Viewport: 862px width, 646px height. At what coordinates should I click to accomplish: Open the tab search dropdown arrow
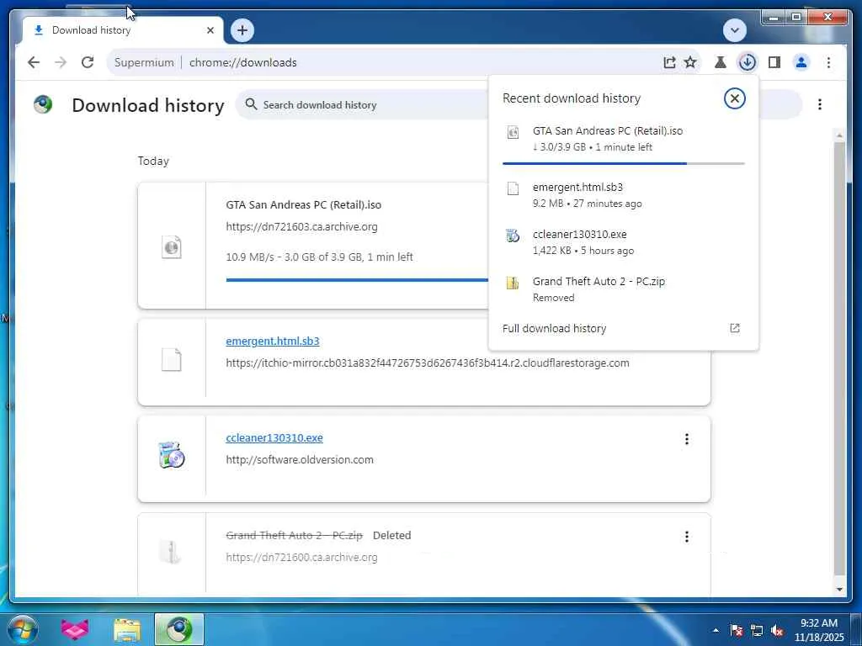[x=734, y=30]
